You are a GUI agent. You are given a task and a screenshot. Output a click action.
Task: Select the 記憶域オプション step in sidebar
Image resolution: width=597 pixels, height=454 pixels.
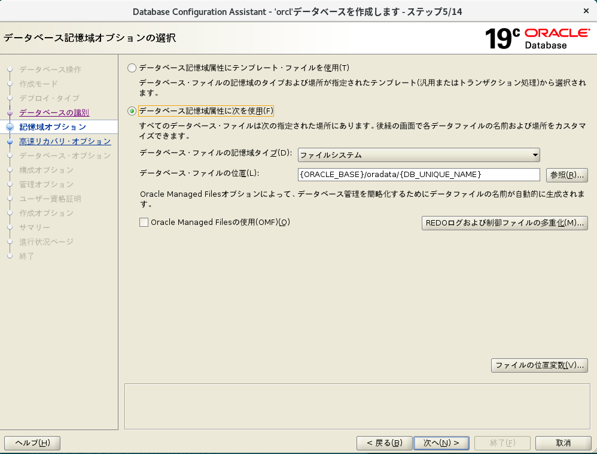tap(53, 127)
